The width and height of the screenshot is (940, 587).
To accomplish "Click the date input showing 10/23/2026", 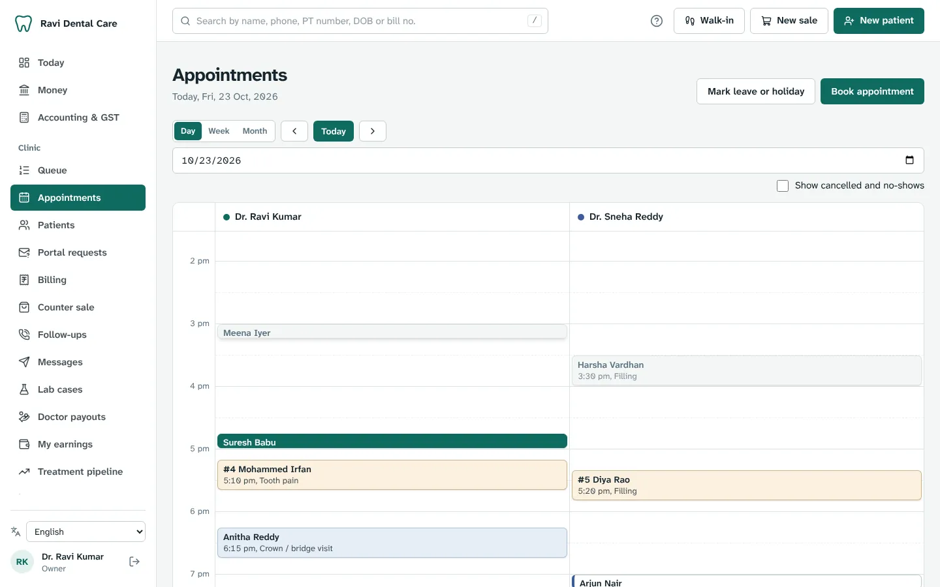I will [548, 160].
